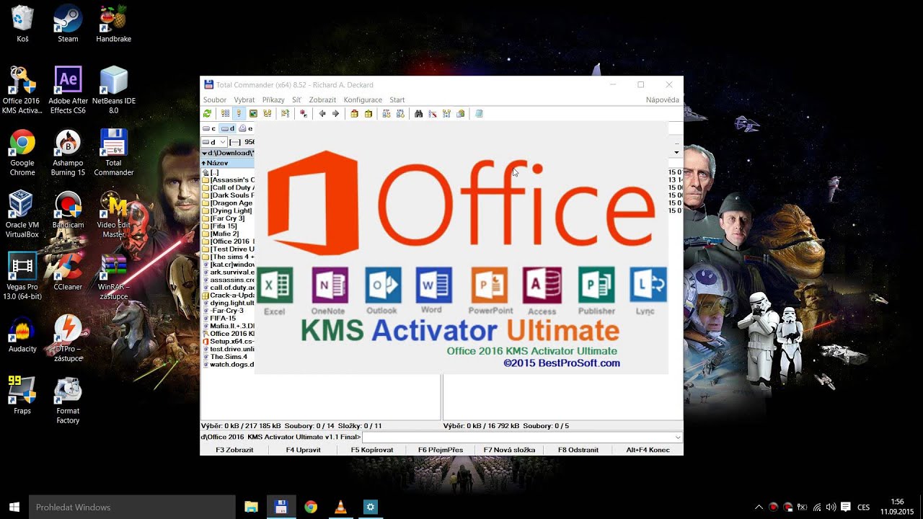Open the Zobrazit menu
923x519 pixels.
click(322, 100)
